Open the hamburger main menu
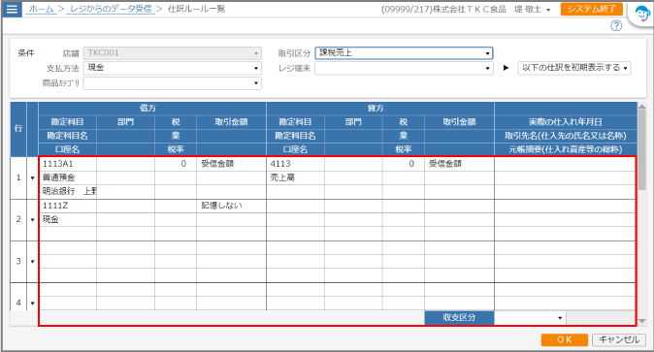 12,9
